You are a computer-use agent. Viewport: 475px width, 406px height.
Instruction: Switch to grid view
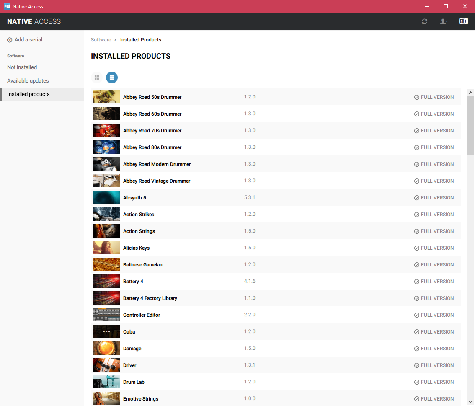97,78
